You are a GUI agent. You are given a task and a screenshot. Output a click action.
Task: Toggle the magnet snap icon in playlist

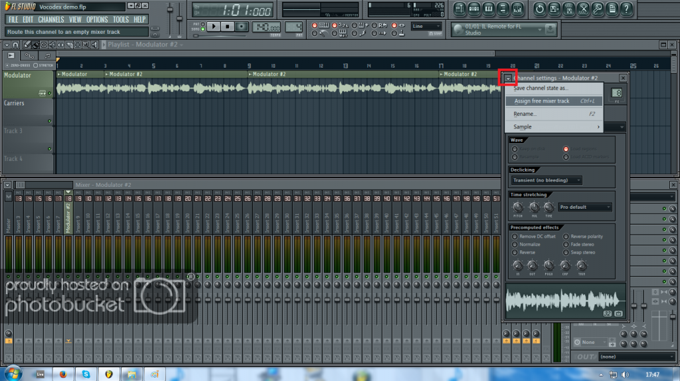tap(16, 44)
